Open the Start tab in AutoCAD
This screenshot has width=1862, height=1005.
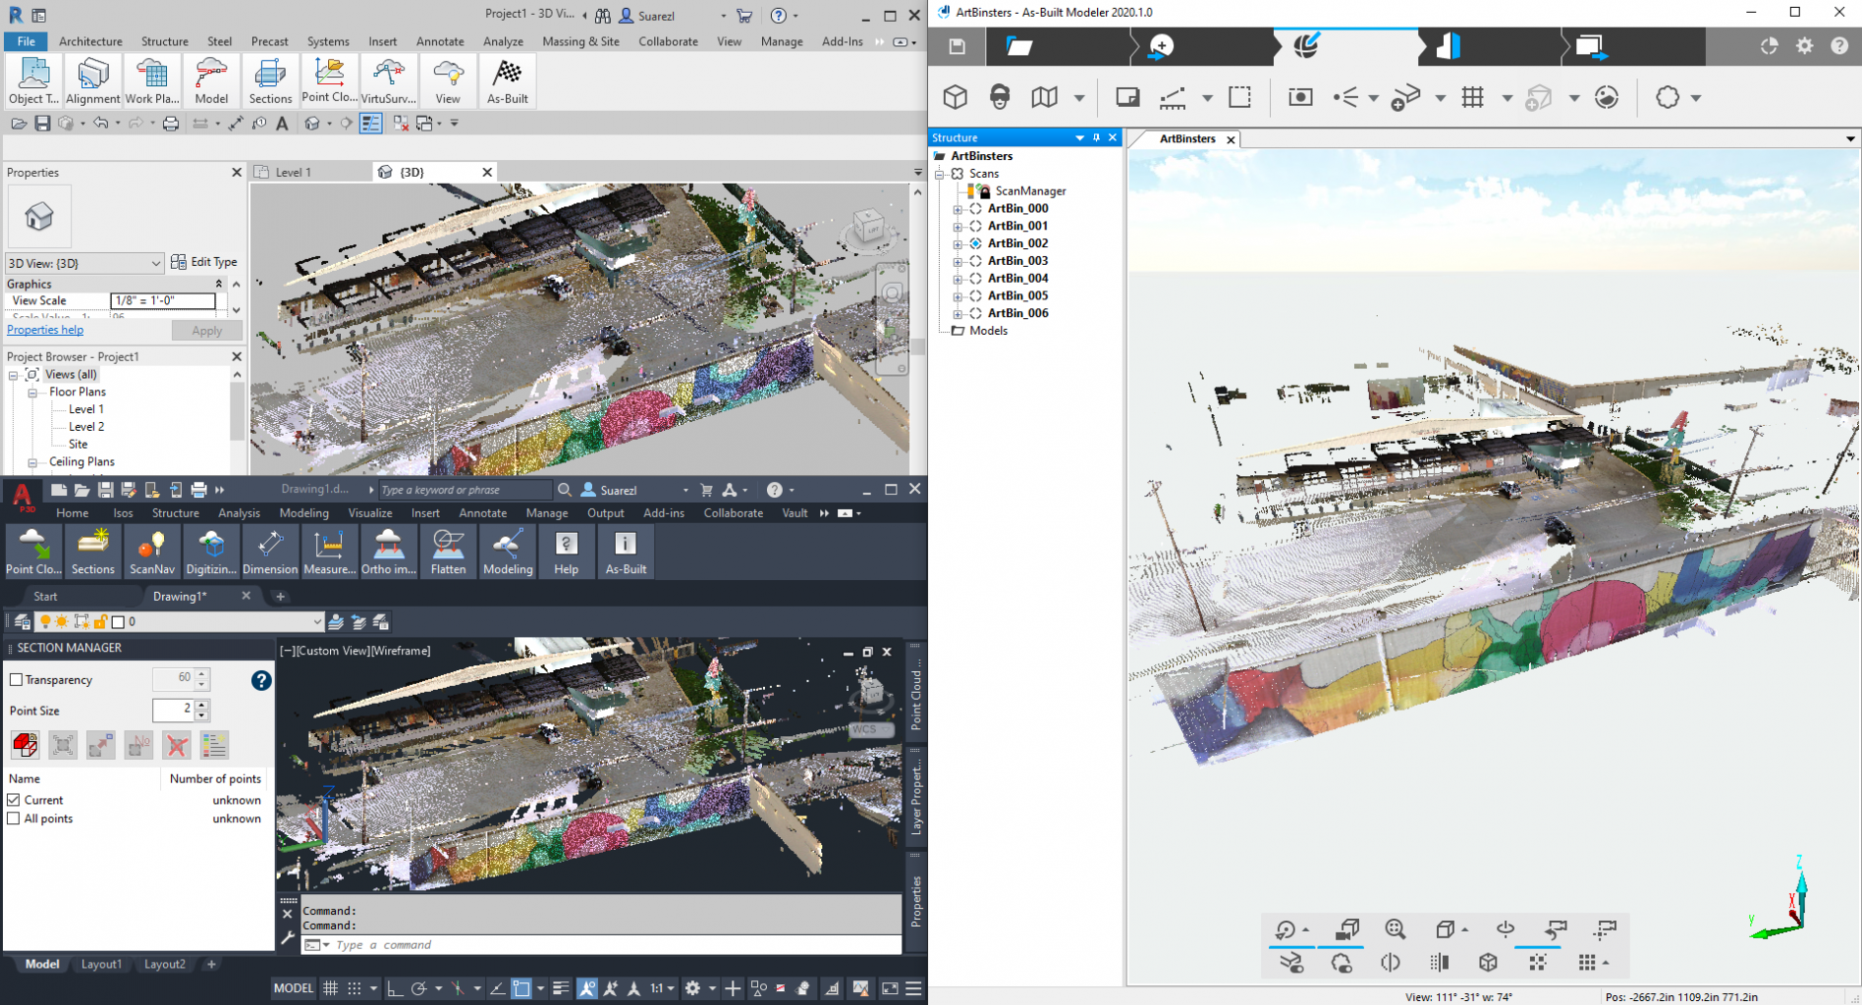[x=45, y=596]
